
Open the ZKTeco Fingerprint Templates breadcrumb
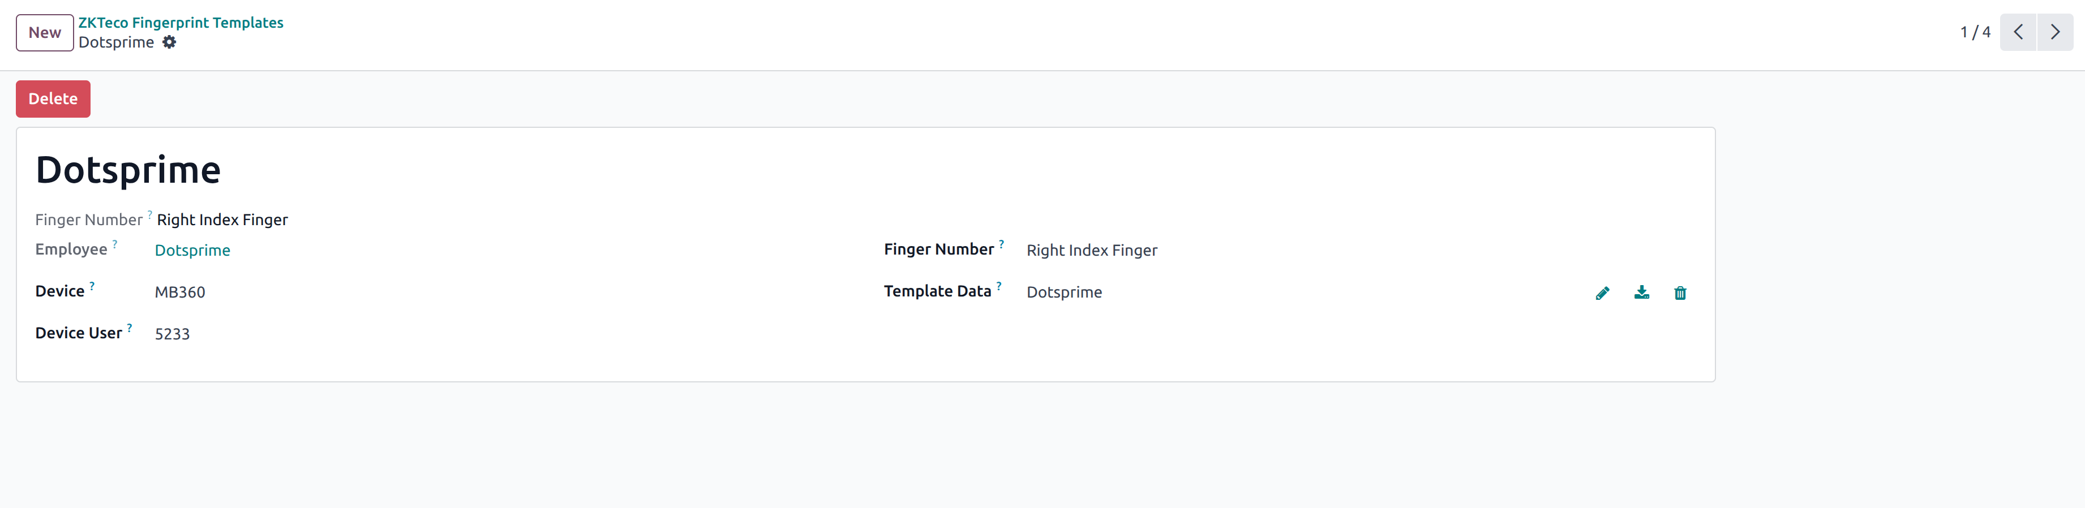[181, 22]
